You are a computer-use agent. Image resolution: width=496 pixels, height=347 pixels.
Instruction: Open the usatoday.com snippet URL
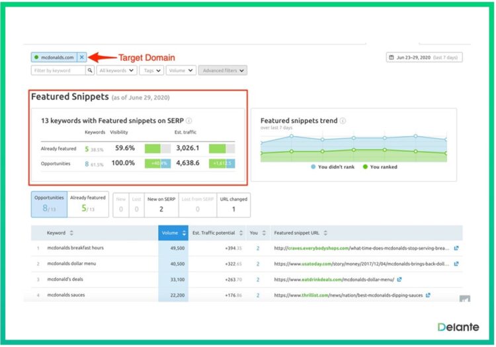(362, 264)
